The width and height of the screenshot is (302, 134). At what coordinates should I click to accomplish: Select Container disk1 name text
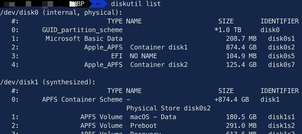click(x=159, y=48)
